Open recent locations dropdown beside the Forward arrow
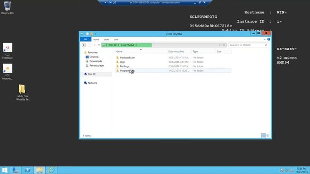 point(95,45)
